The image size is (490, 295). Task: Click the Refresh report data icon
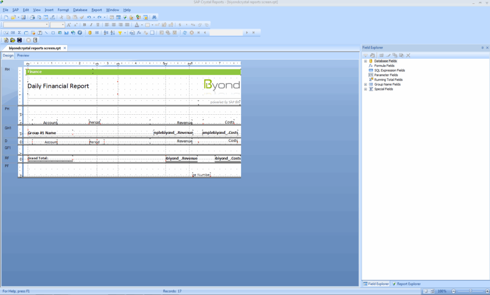point(185,33)
